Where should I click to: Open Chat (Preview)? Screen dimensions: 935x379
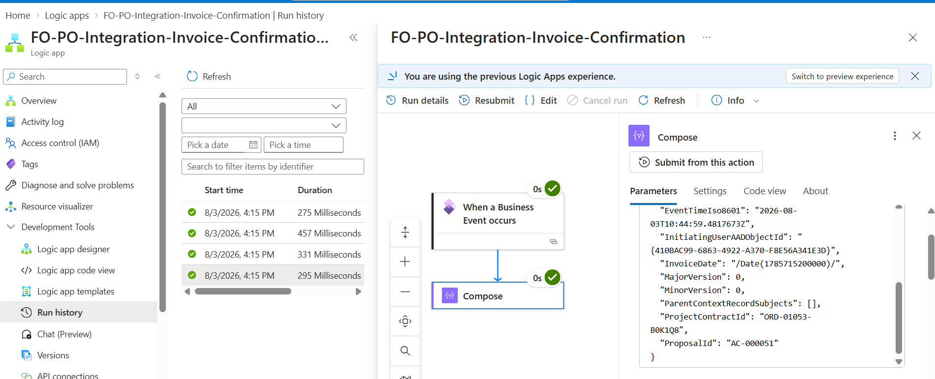pyautogui.click(x=64, y=334)
